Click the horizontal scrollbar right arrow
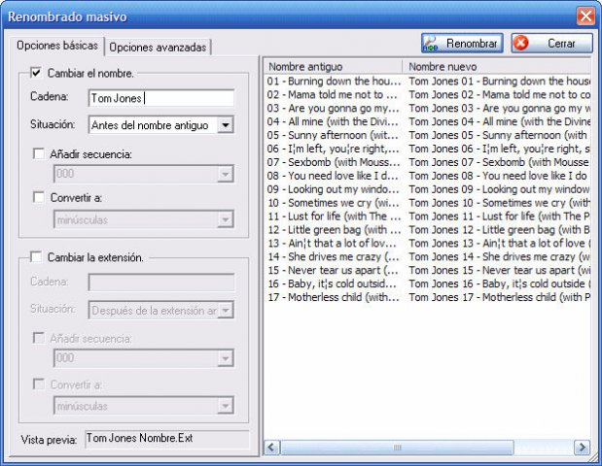Viewport: 602px width, 466px height. (582, 448)
